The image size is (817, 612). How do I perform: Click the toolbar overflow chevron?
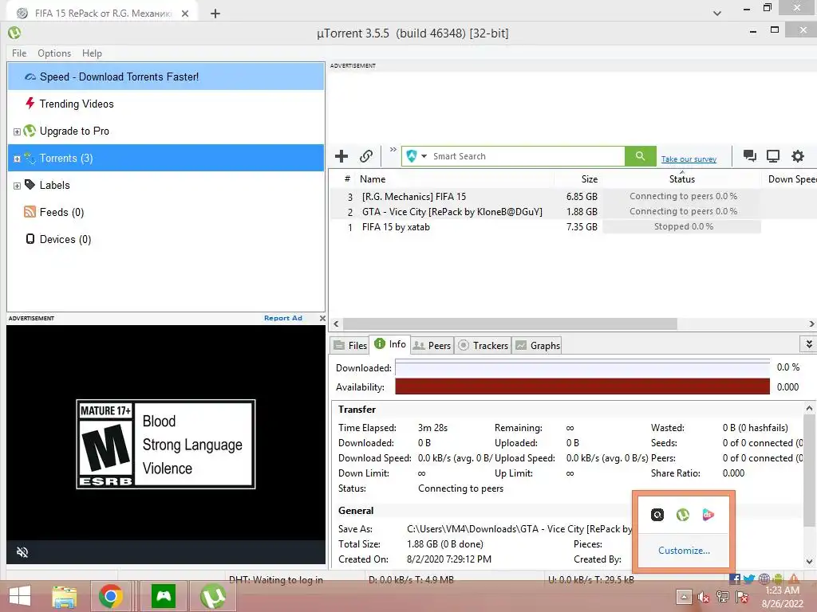coord(393,150)
